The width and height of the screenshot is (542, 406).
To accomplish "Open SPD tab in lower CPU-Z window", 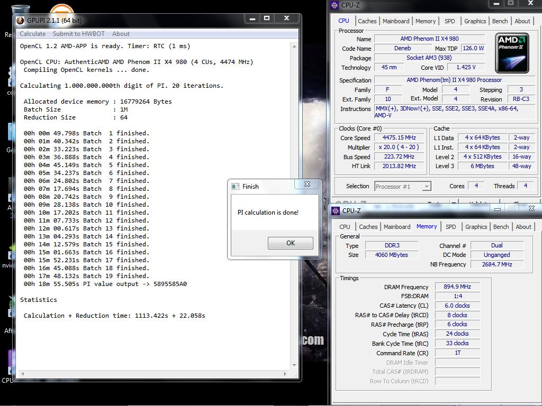I will coord(451,227).
